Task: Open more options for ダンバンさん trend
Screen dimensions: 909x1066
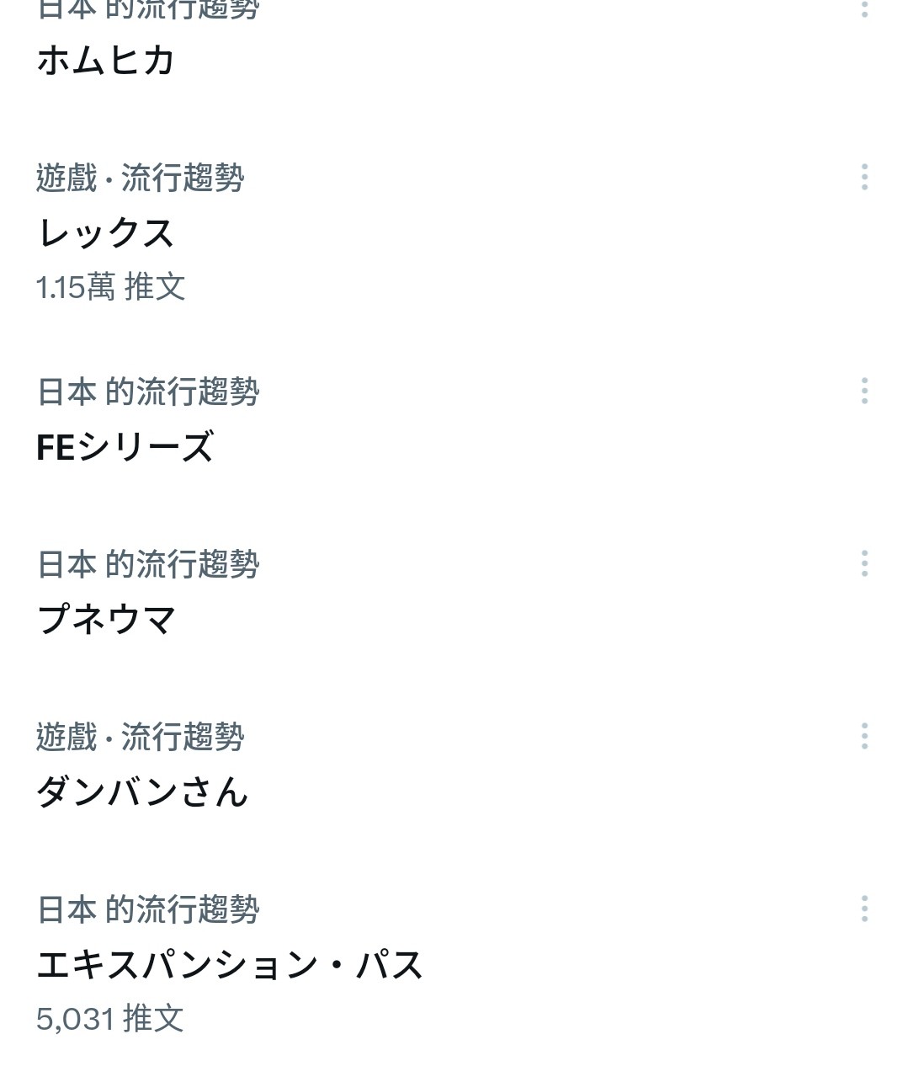Action: coord(864,736)
